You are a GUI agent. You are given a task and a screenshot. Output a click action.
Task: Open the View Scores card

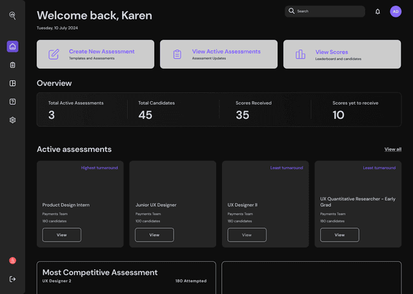(342, 54)
